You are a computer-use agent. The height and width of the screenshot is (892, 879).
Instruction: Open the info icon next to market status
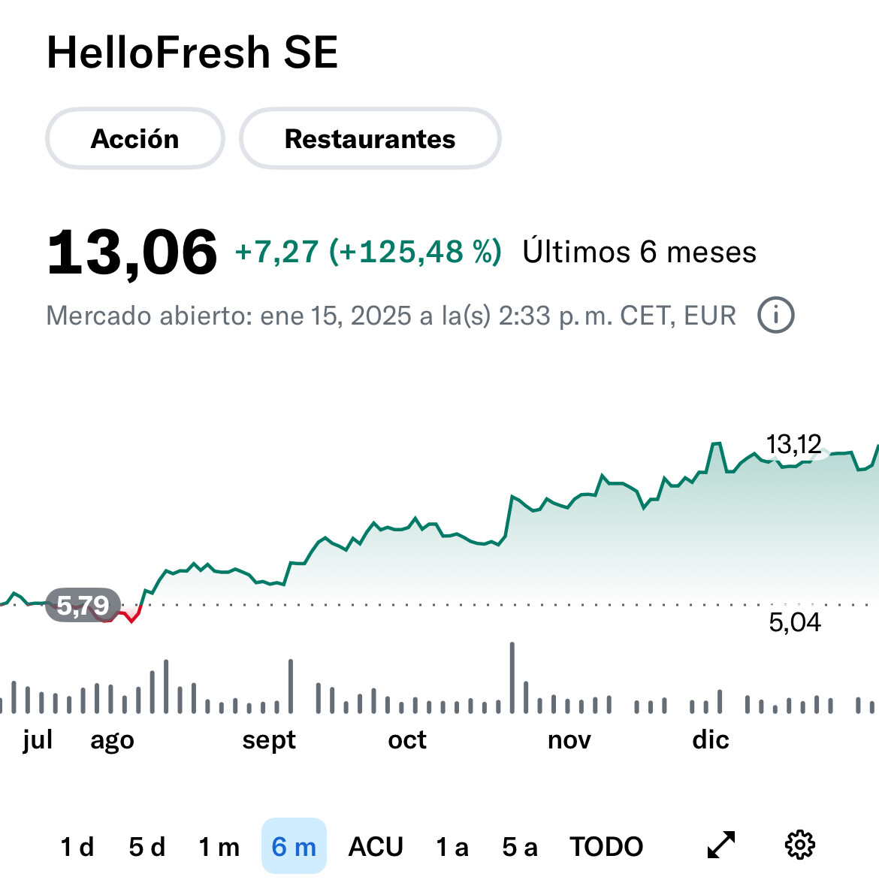(775, 316)
